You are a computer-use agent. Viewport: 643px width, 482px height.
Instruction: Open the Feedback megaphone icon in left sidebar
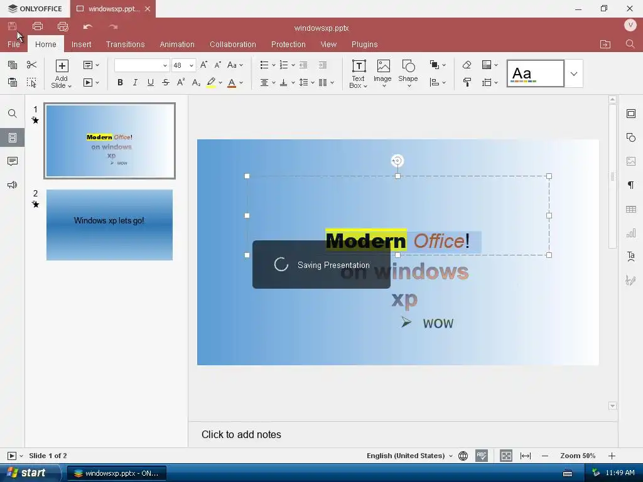point(13,185)
